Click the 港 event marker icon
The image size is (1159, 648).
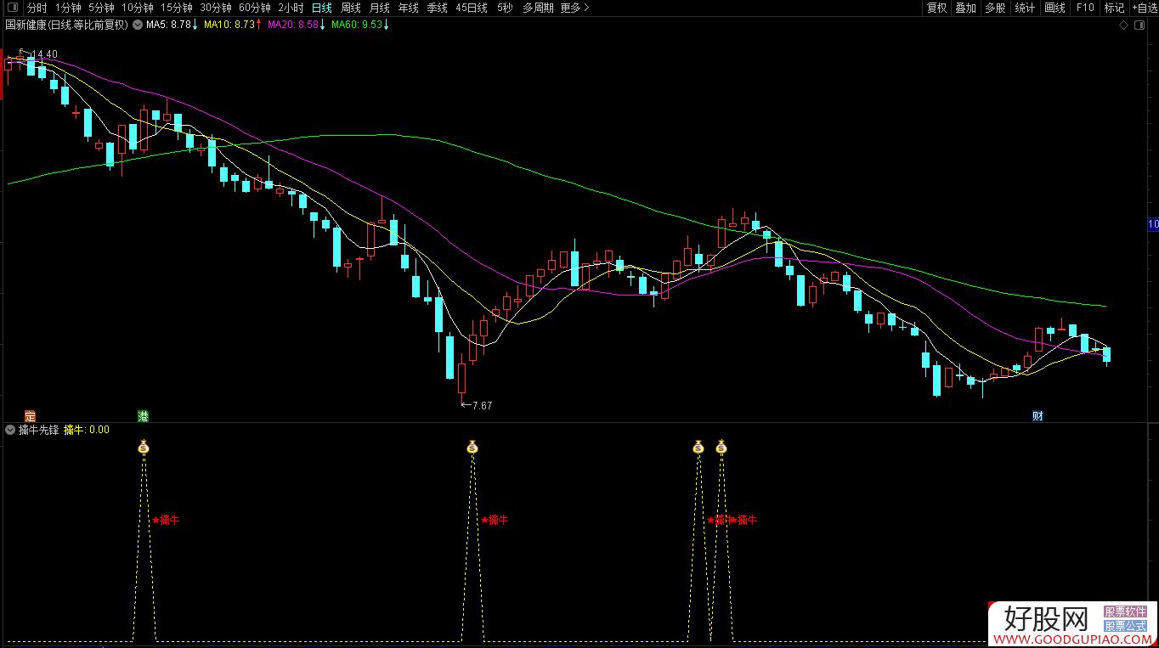144,415
